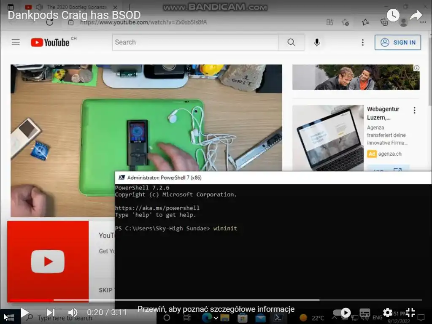This screenshot has width=432, height=324.
Task: Share the video using the arrow icon
Action: click(x=416, y=15)
